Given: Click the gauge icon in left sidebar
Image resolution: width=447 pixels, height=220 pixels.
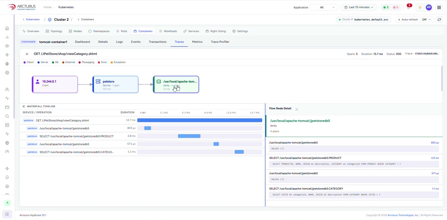Looking at the screenshot, I should click(7, 152).
